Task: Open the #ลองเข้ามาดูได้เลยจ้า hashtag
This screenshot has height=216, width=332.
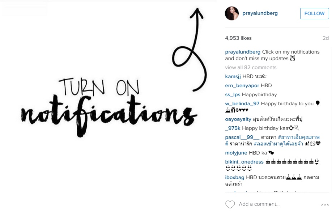Action: coord(278,144)
